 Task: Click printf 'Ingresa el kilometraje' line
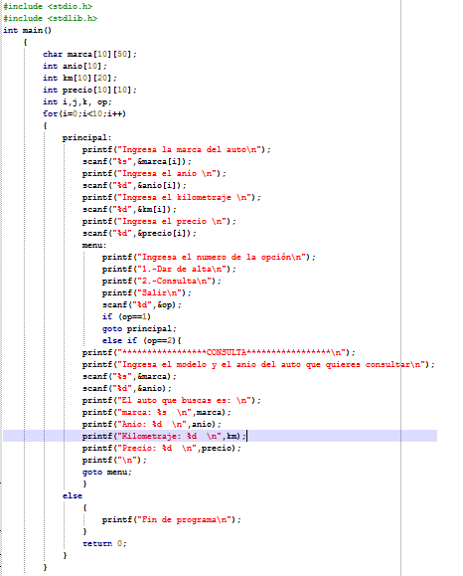click(171, 197)
